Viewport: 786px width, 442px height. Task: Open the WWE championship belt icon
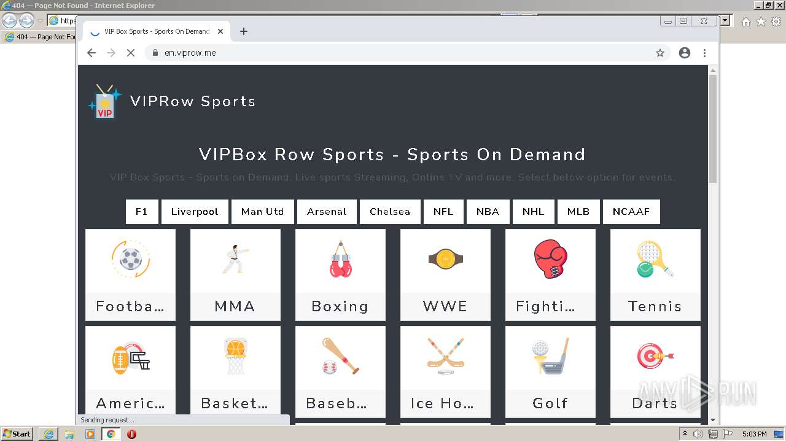click(445, 259)
